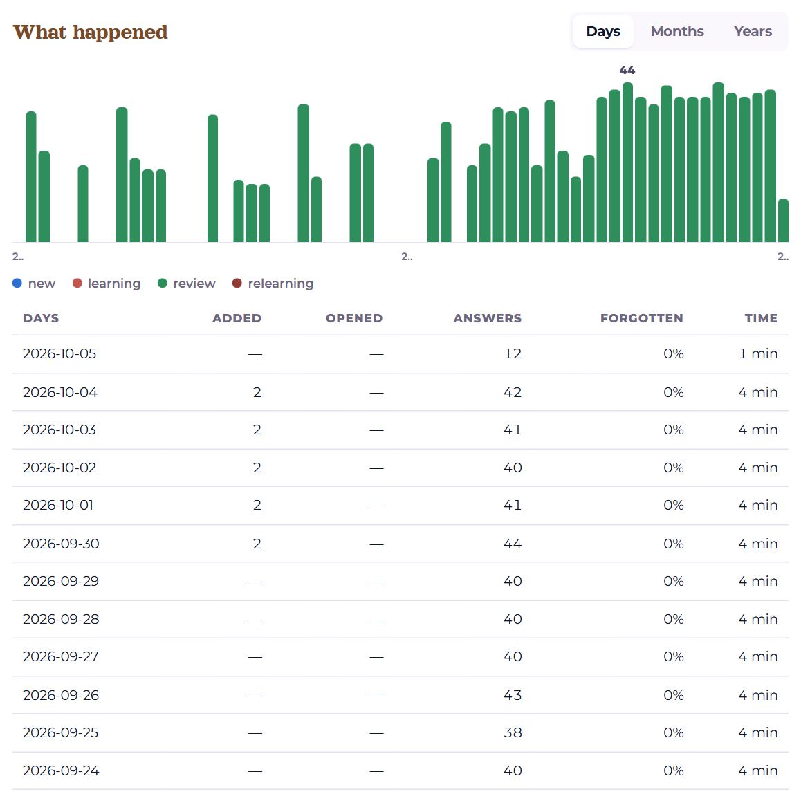Click the tallest chart bar labeled 44
The width and height of the screenshot is (801, 803).
[627, 162]
